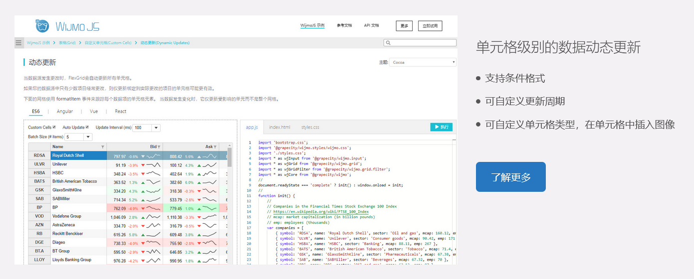The height and width of the screenshot is (279, 694).
Task: Switch to the Angular tab
Action: [65, 112]
